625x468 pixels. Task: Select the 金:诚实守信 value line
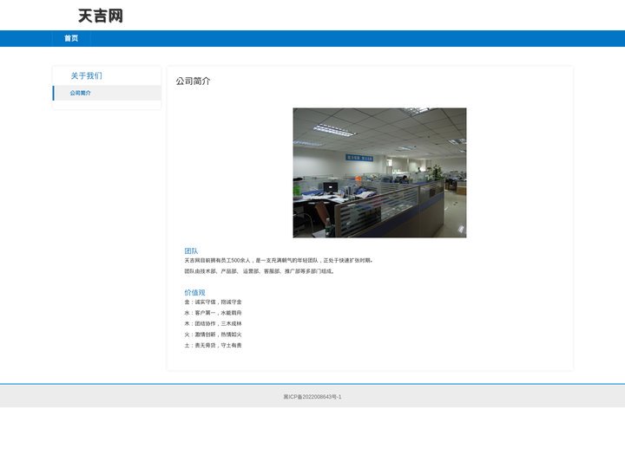coord(213,302)
